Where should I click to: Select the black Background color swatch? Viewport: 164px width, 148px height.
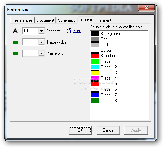click(95, 34)
